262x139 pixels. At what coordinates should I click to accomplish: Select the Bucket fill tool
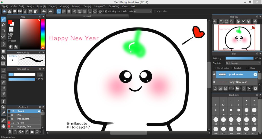point(3,57)
